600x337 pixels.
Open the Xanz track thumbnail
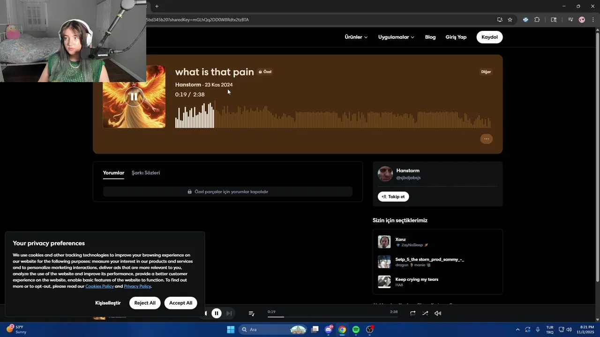[x=384, y=242]
